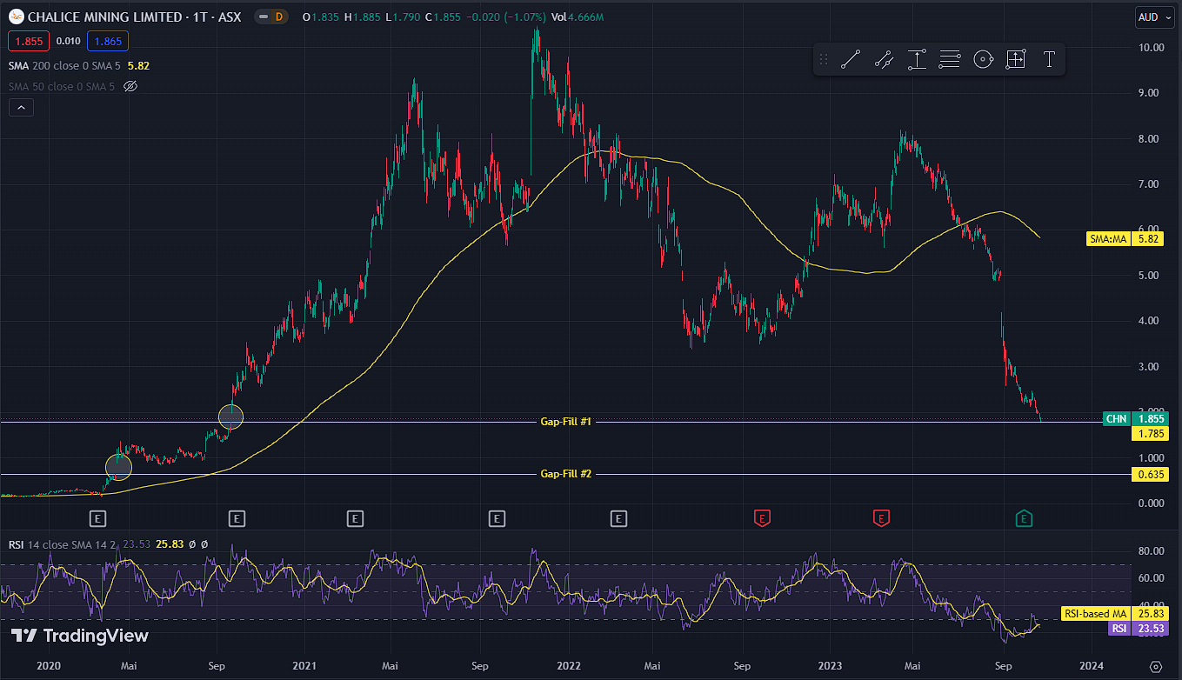Click the blue 1.865 buy price button
The image size is (1182, 680).
(108, 40)
